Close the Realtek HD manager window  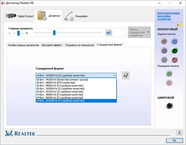pos(180,3)
